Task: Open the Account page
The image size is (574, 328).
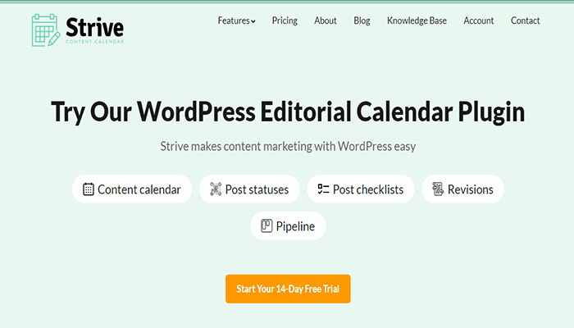Action: pyautogui.click(x=478, y=20)
